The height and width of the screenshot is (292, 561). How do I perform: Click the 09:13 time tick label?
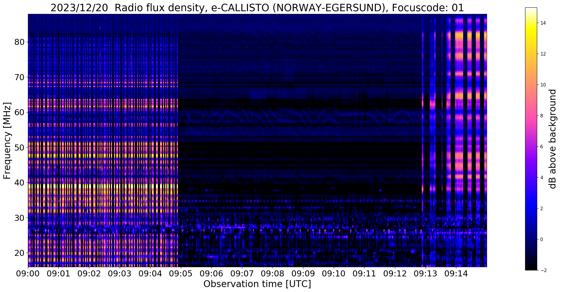pos(425,273)
